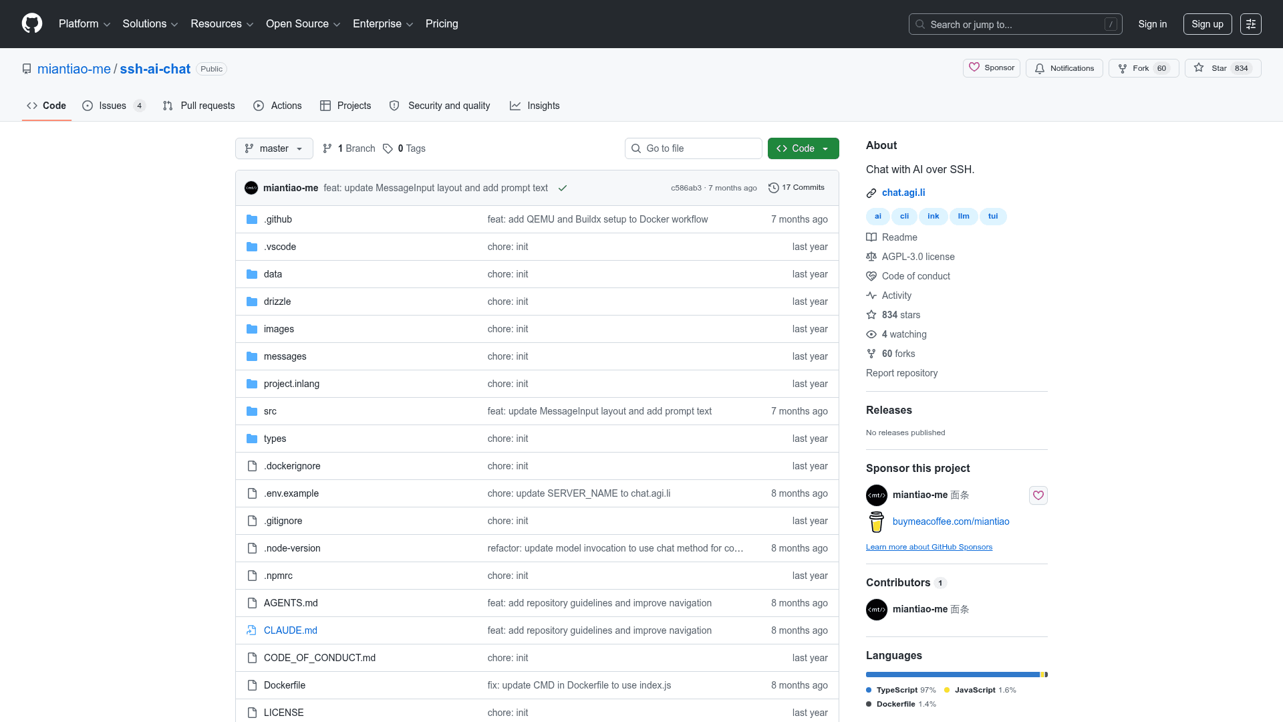Click the drizzle folder icon

pos(252,302)
